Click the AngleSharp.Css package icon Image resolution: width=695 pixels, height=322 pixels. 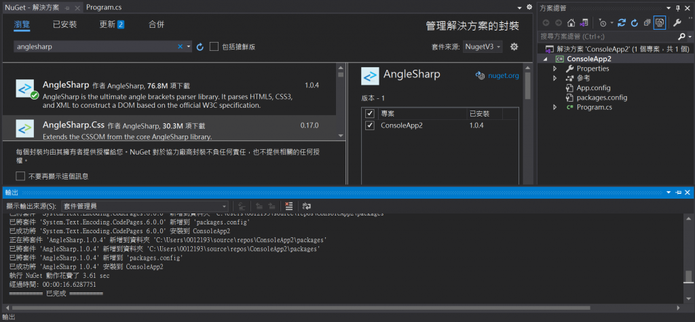tap(24, 128)
